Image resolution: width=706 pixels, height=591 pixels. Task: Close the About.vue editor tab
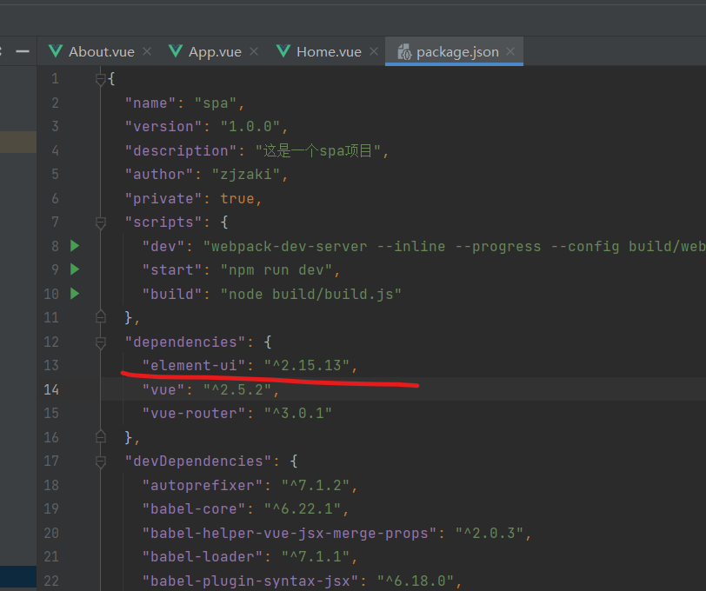click(147, 52)
